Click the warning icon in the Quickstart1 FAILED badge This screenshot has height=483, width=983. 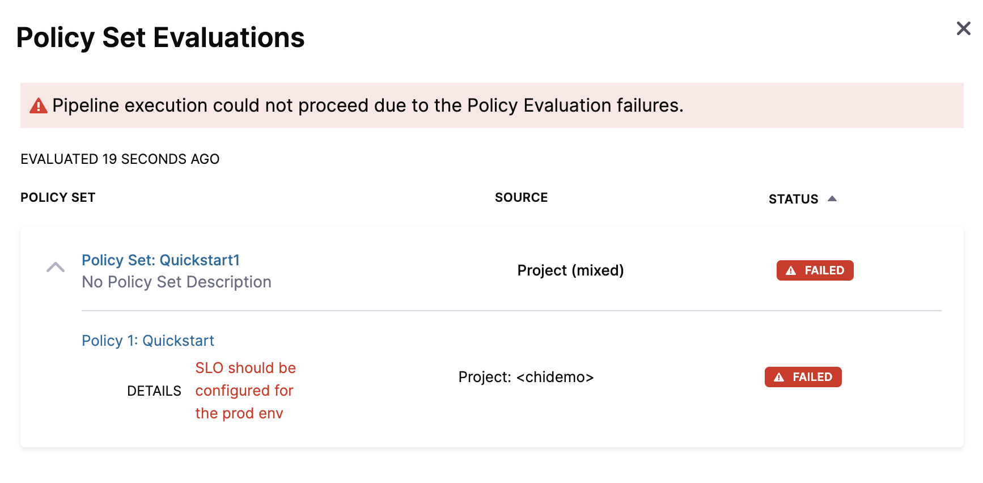pos(791,271)
